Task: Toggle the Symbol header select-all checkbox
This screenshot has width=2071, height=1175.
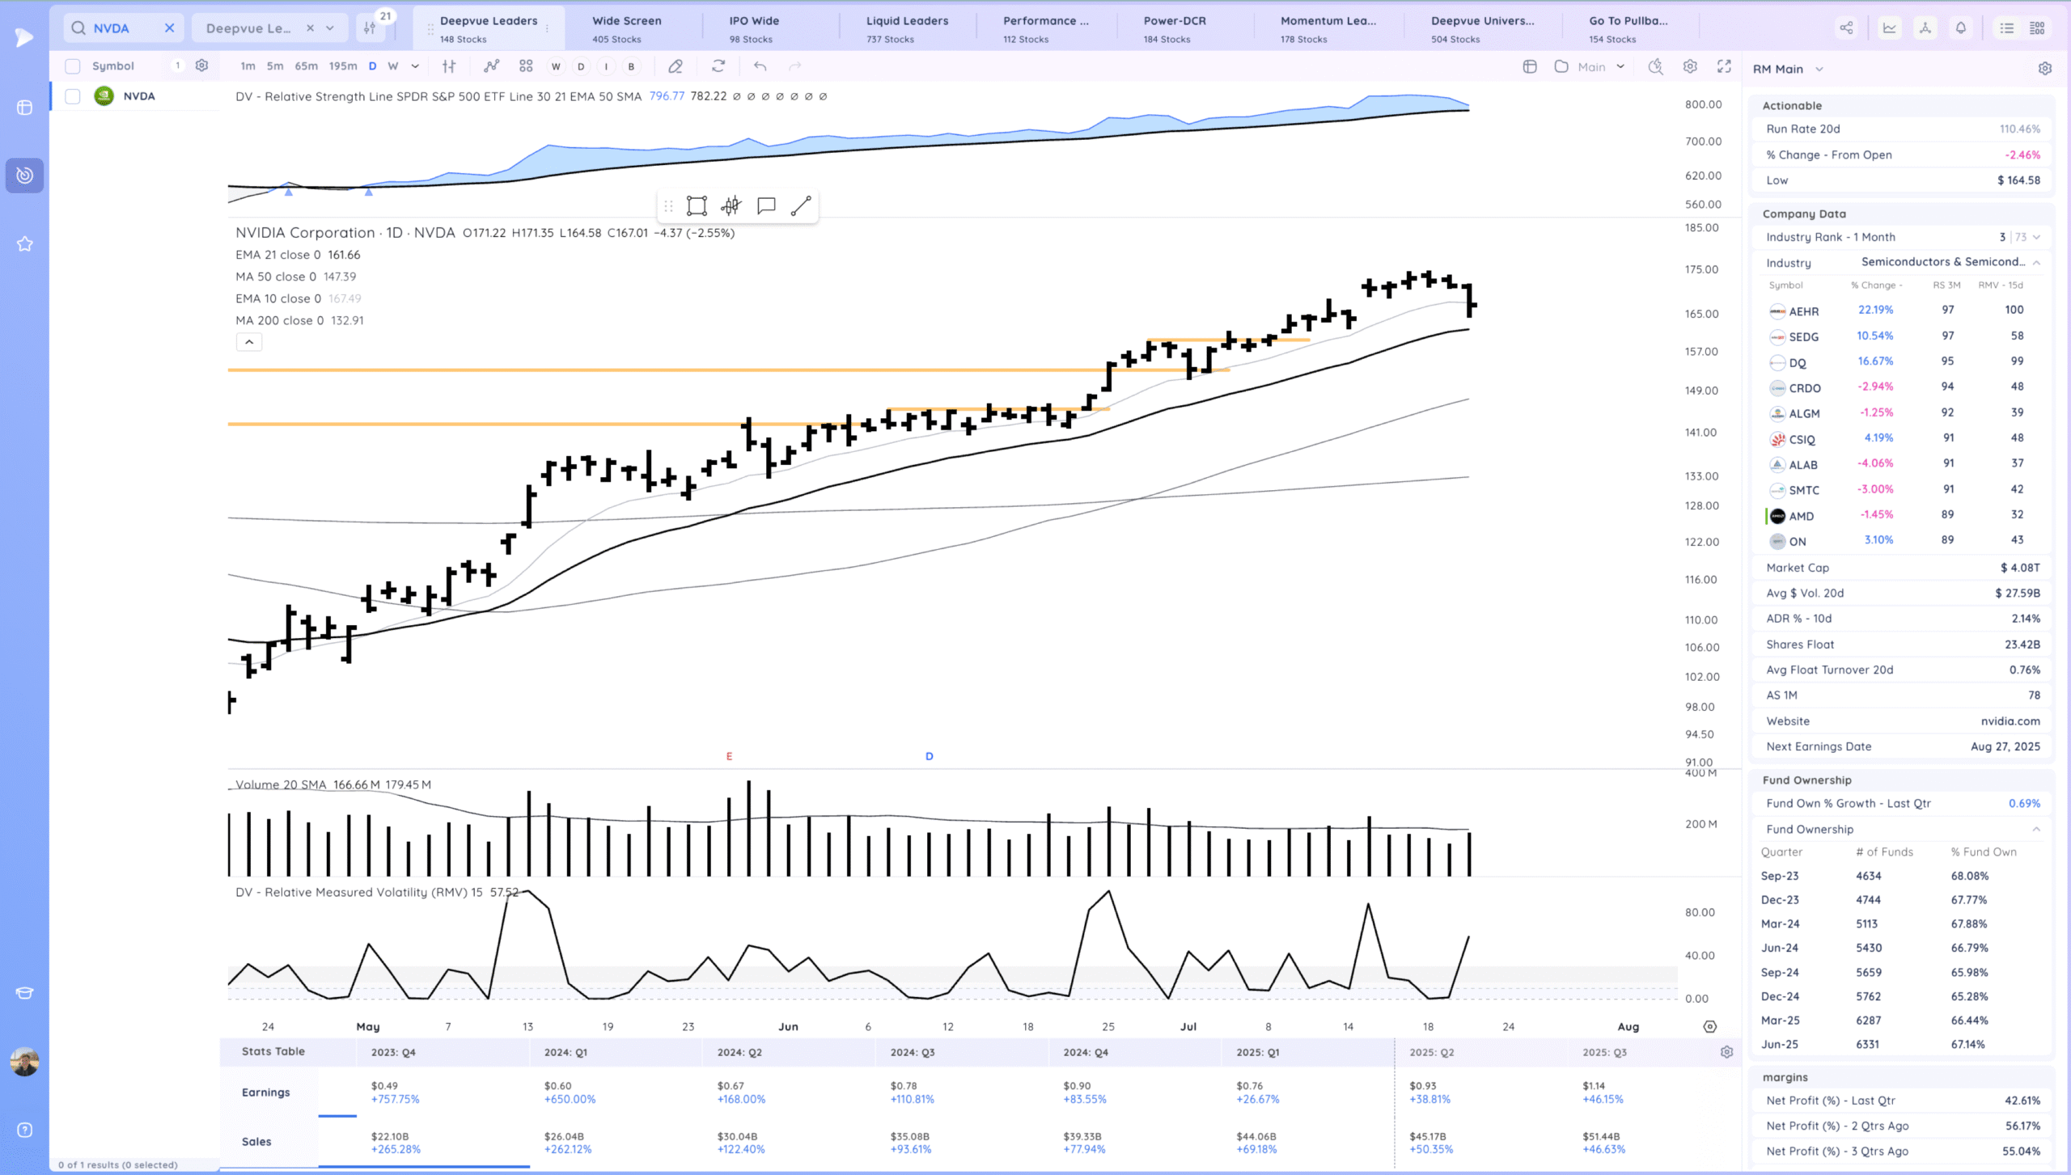Action: point(73,66)
